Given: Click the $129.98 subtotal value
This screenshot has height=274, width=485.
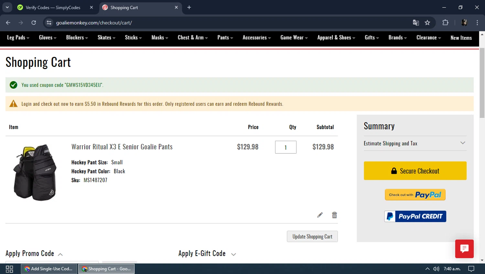Looking at the screenshot, I should (323, 147).
